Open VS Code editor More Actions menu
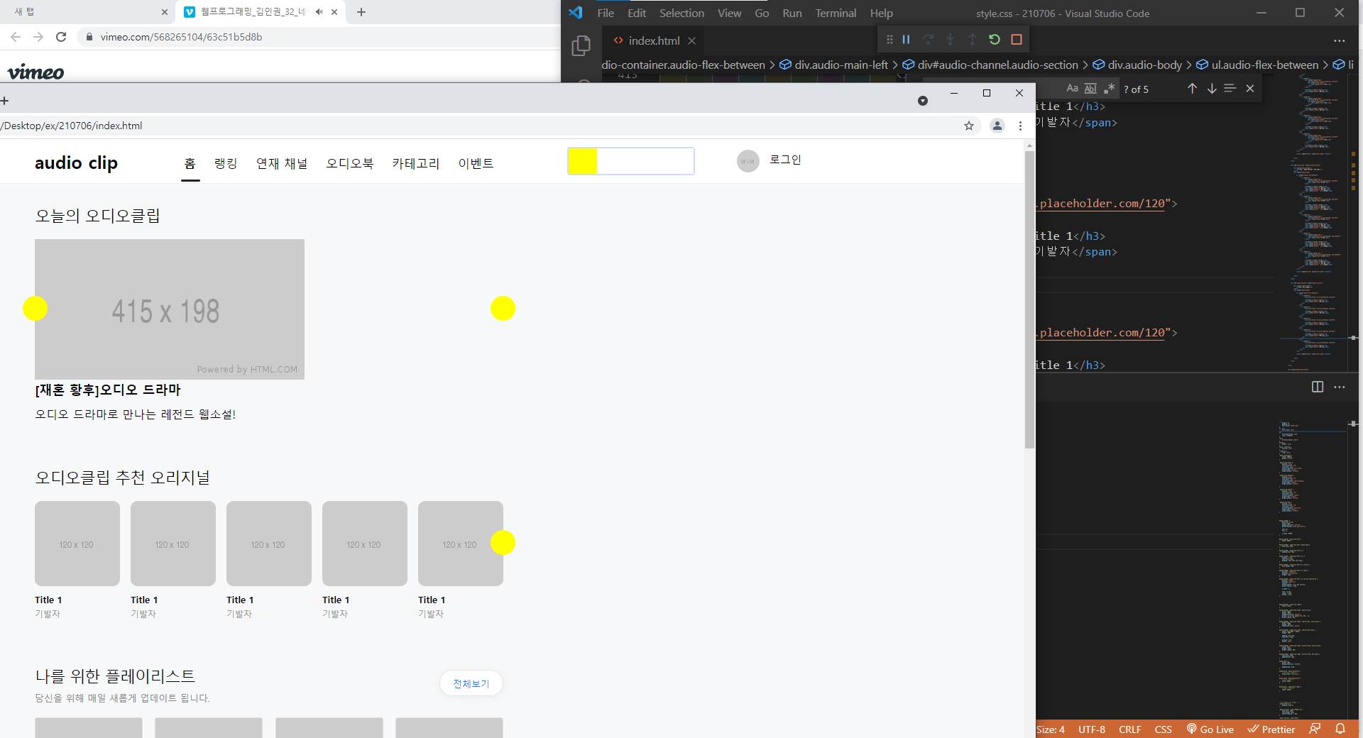 pos(1340,41)
